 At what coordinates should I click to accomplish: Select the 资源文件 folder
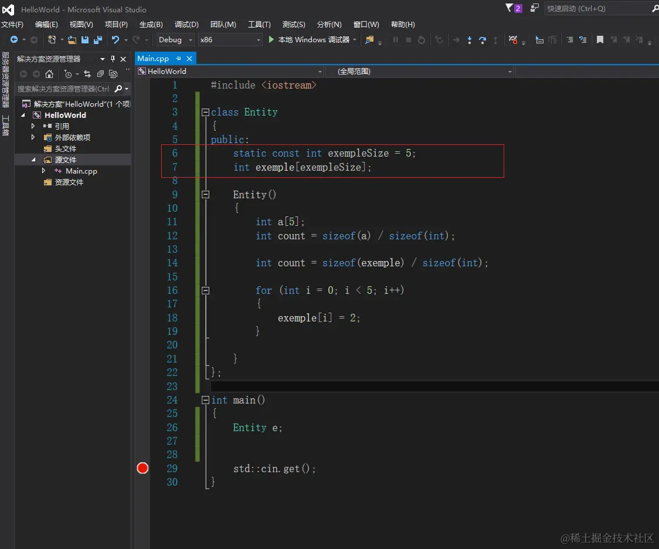69,182
